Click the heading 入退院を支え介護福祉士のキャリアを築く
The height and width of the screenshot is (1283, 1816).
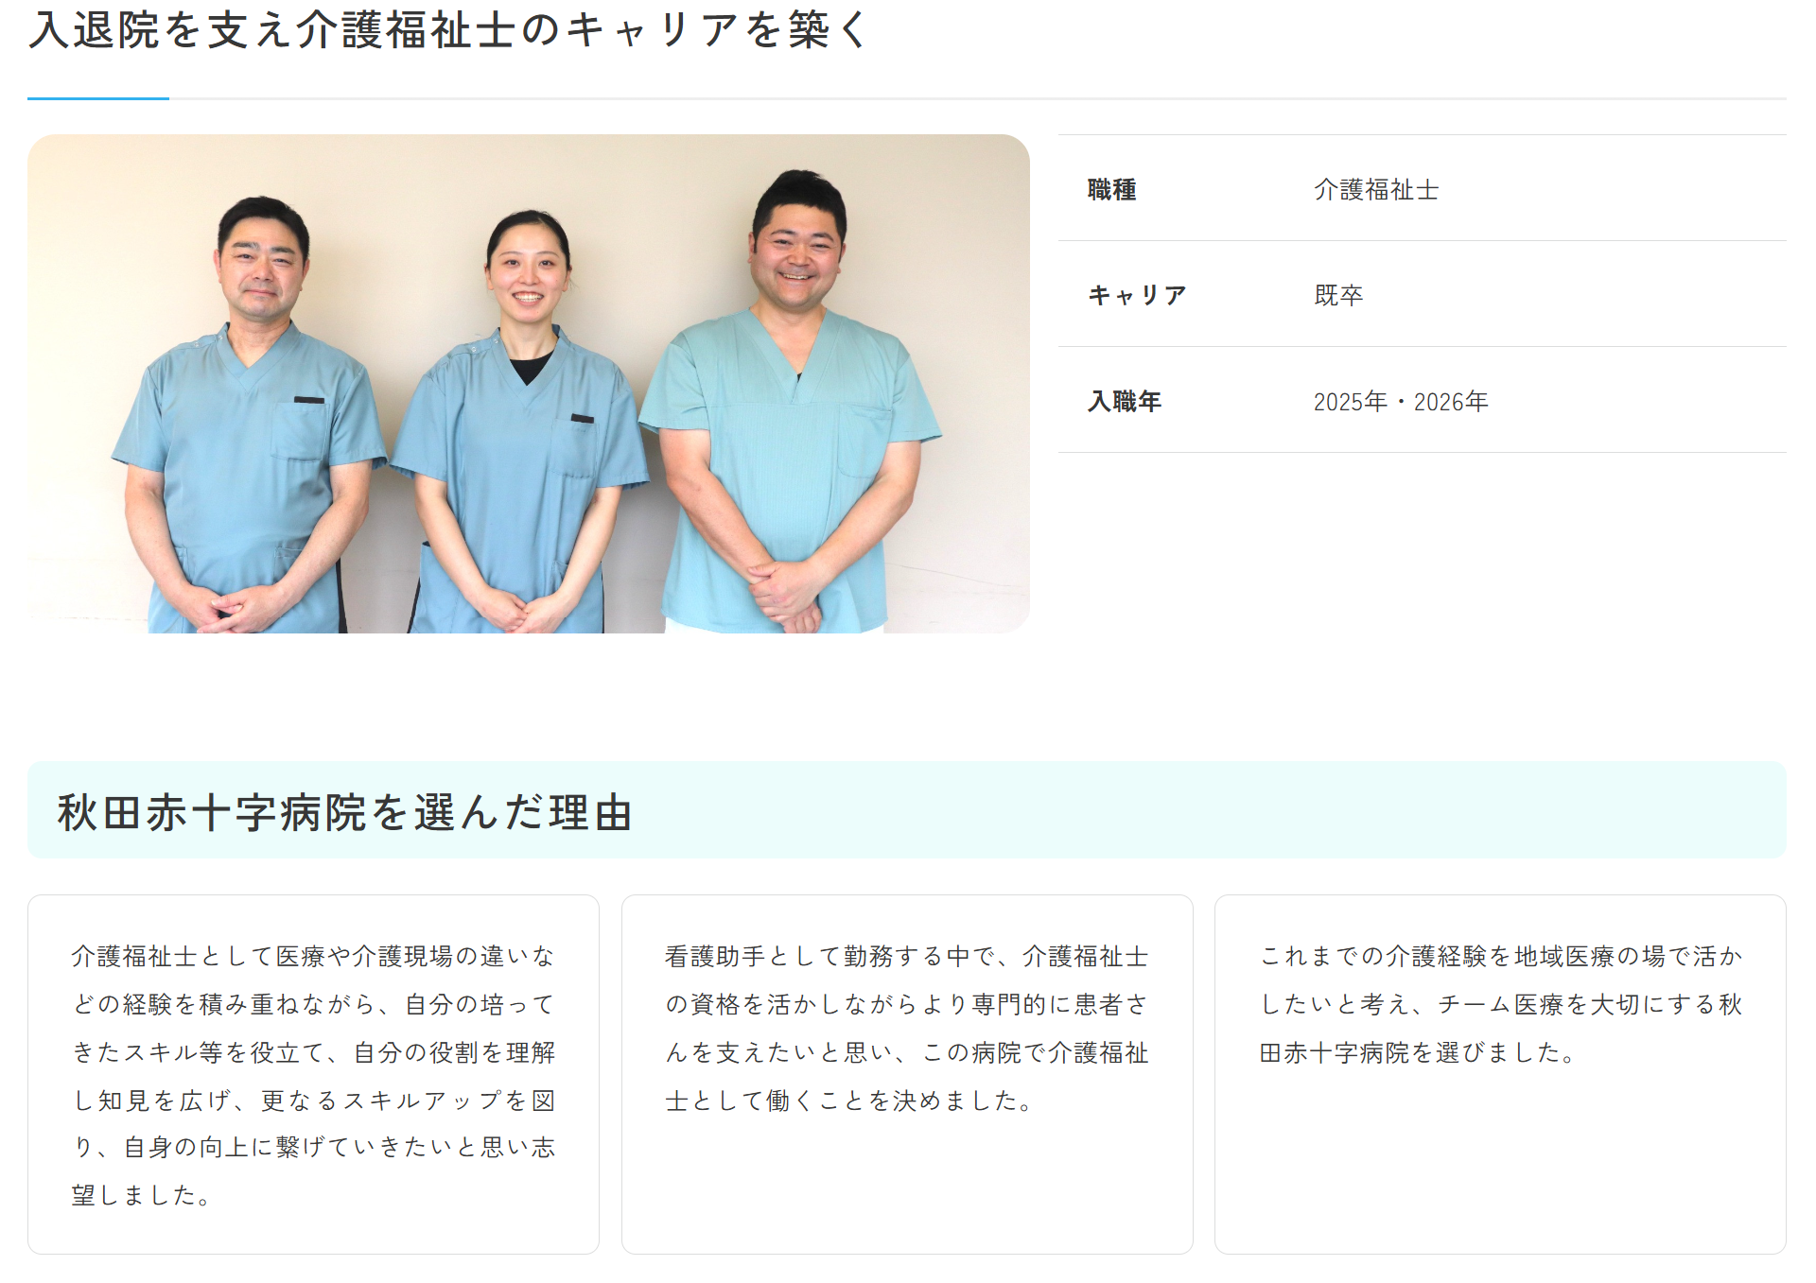pos(448,29)
